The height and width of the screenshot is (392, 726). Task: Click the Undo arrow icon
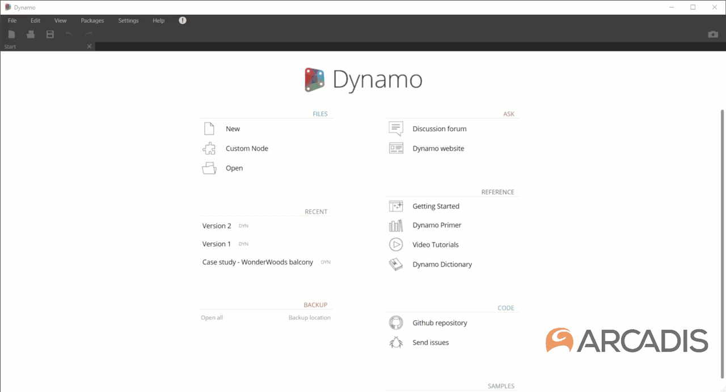(69, 34)
